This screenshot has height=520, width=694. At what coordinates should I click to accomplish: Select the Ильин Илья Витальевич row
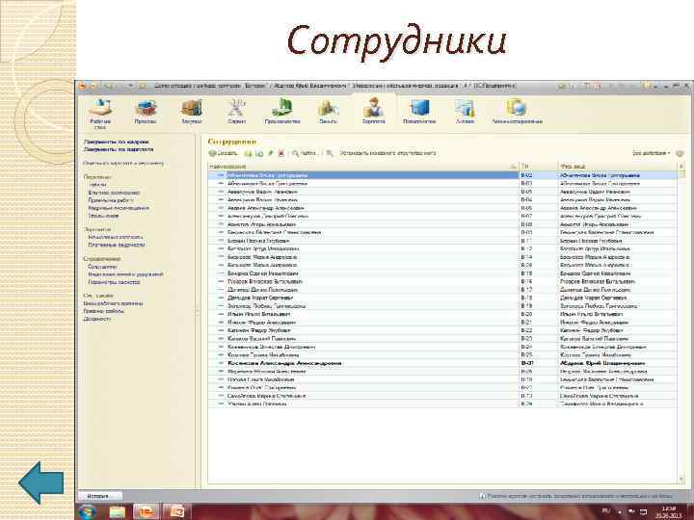442,314
